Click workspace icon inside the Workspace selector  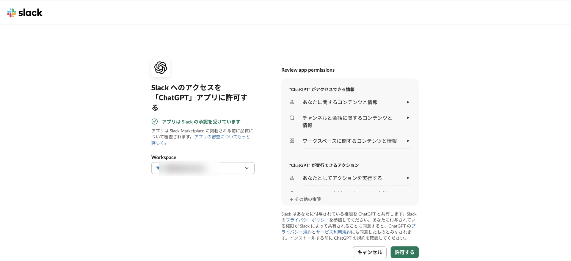pos(157,168)
